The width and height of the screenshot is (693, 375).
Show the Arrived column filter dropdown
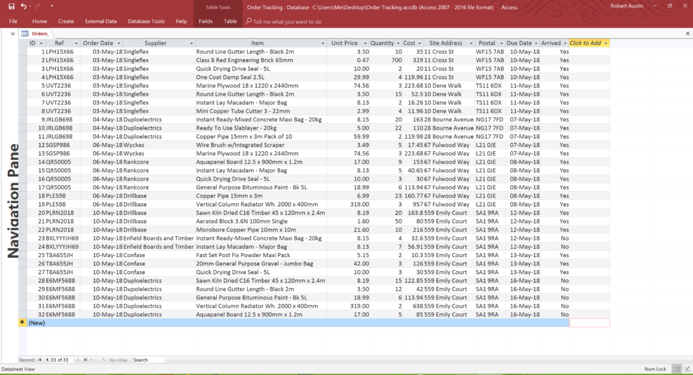click(565, 44)
